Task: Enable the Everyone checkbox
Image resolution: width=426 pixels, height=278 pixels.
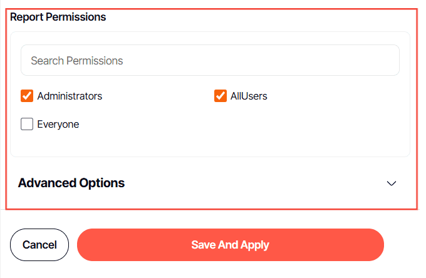Action: point(27,124)
